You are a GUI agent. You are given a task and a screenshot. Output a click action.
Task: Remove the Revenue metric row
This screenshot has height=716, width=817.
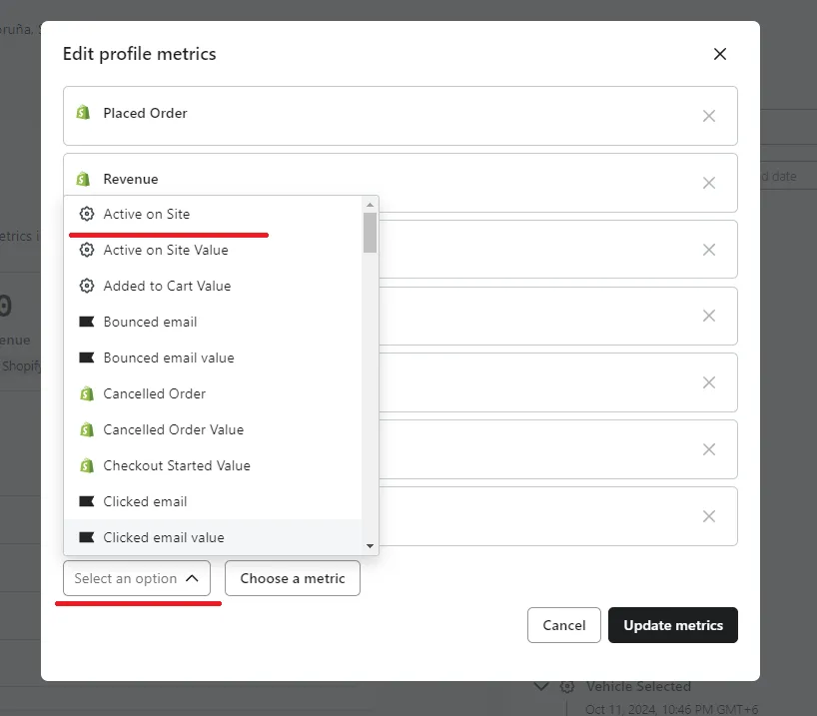(708, 183)
